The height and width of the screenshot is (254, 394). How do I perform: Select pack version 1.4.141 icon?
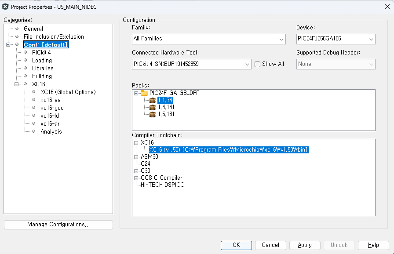point(153,107)
